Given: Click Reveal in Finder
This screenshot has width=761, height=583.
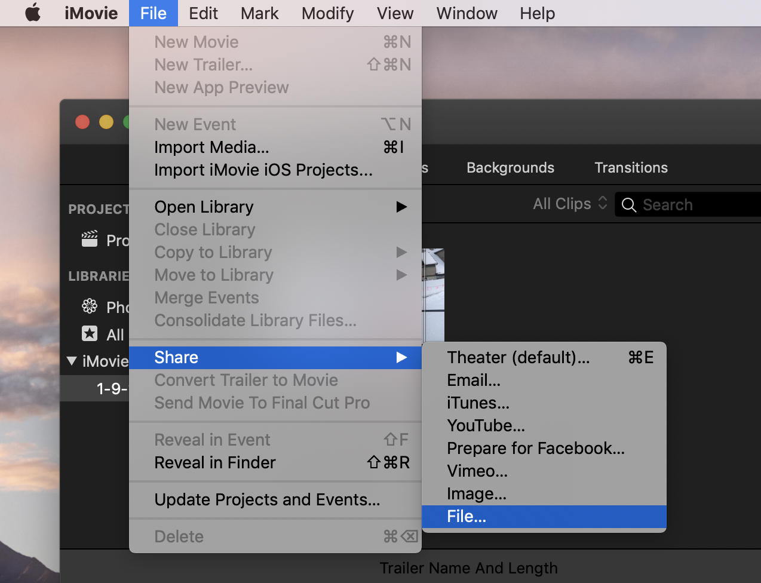Looking at the screenshot, I should pyautogui.click(x=215, y=462).
